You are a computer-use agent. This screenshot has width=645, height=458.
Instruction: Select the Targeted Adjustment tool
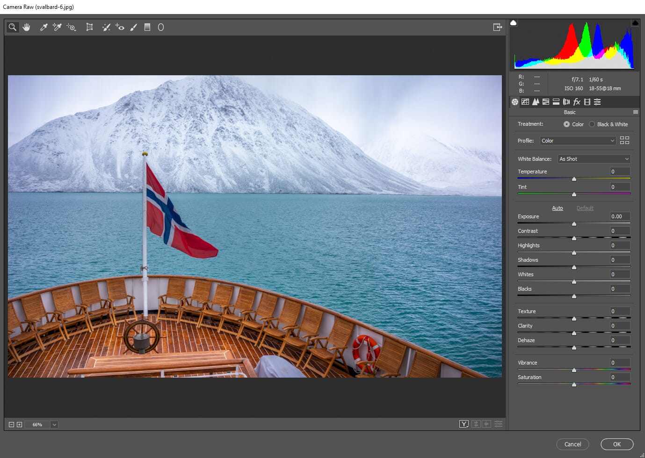point(71,27)
